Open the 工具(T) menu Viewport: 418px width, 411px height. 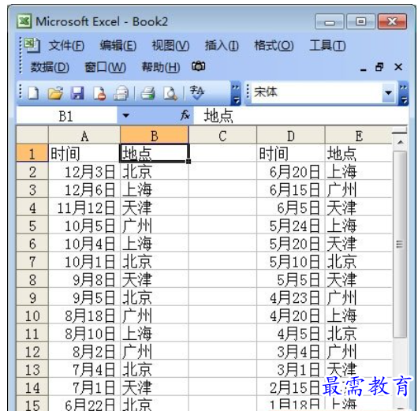327,45
